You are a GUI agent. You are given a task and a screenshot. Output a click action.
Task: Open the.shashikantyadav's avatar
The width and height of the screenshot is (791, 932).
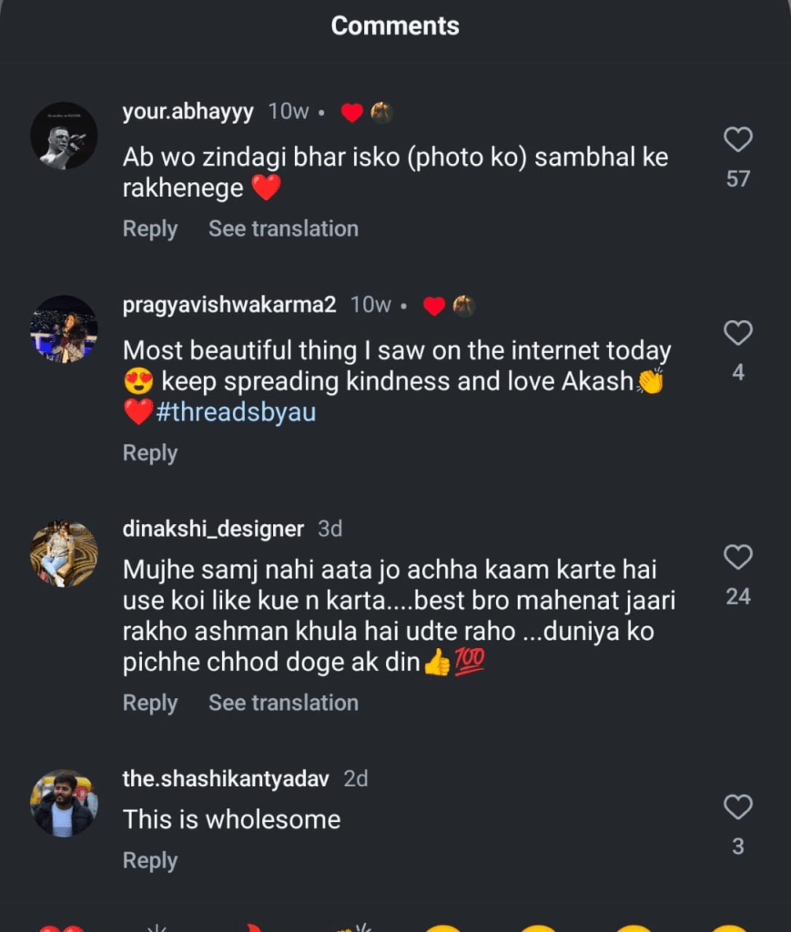pyautogui.click(x=64, y=804)
